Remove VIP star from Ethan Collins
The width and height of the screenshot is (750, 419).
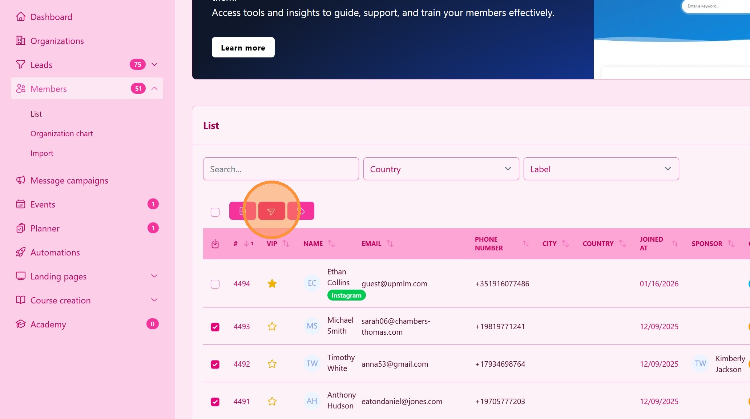pyautogui.click(x=272, y=283)
